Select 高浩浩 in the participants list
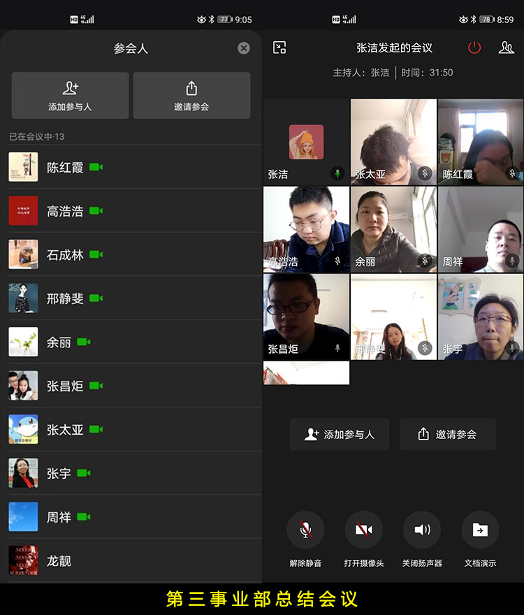Image resolution: width=524 pixels, height=615 pixels. [65, 211]
